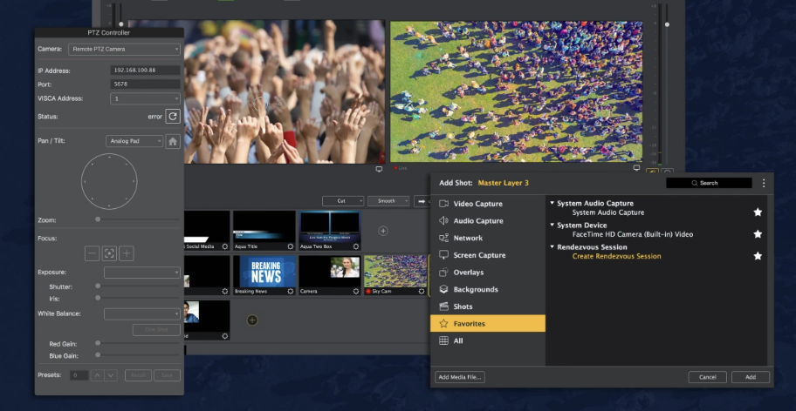This screenshot has width=796, height=411.
Task: Open the Analog Pad dropdown
Action: 134,141
